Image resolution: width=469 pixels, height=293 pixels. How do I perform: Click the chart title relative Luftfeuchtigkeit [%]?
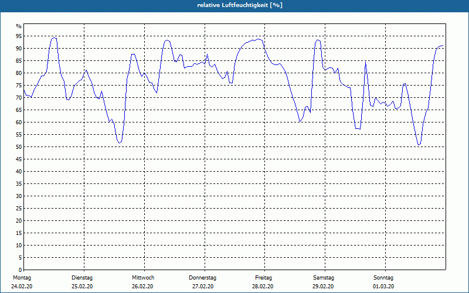(x=240, y=5)
